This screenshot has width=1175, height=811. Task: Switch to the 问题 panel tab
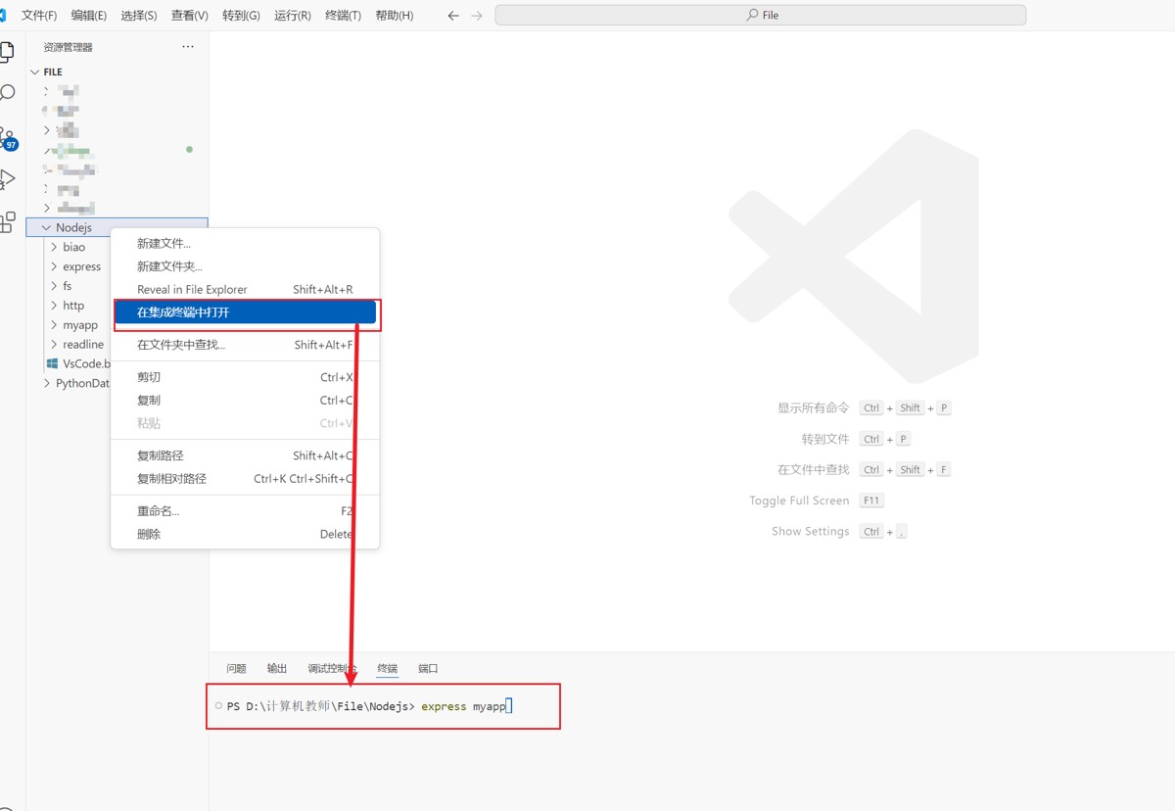(x=236, y=668)
